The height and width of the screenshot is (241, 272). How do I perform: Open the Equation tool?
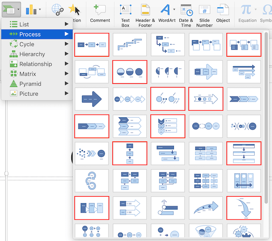tap(246, 9)
